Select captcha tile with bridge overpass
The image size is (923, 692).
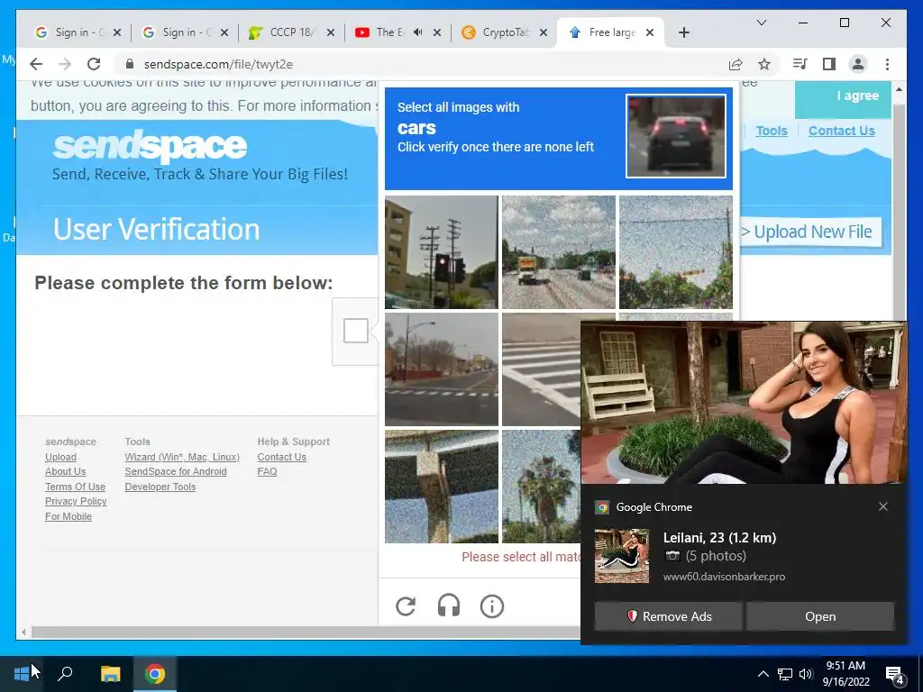[442, 486]
